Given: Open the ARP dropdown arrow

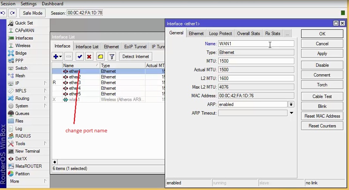Looking at the screenshot, I should coord(291,104).
